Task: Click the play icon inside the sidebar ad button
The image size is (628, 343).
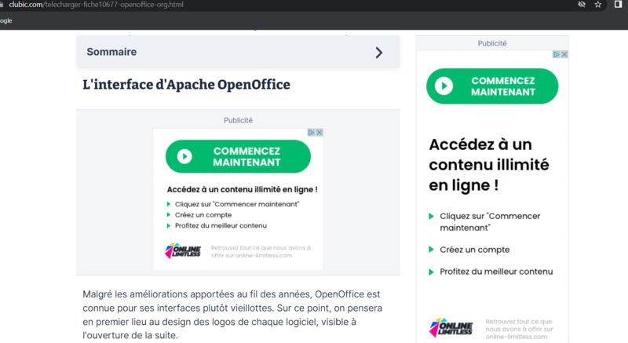Action: pyautogui.click(x=444, y=86)
